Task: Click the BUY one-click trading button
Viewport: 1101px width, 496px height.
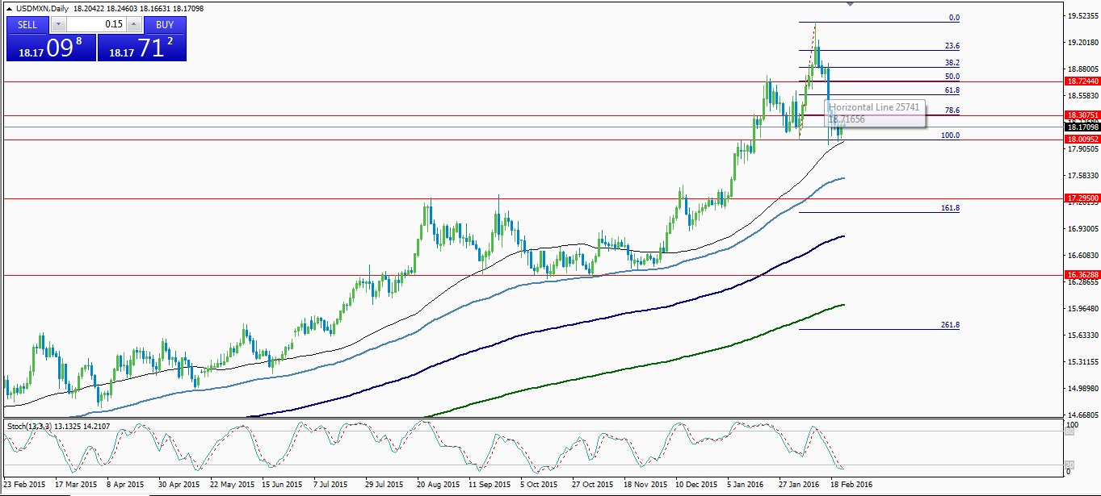Action: 165,24
